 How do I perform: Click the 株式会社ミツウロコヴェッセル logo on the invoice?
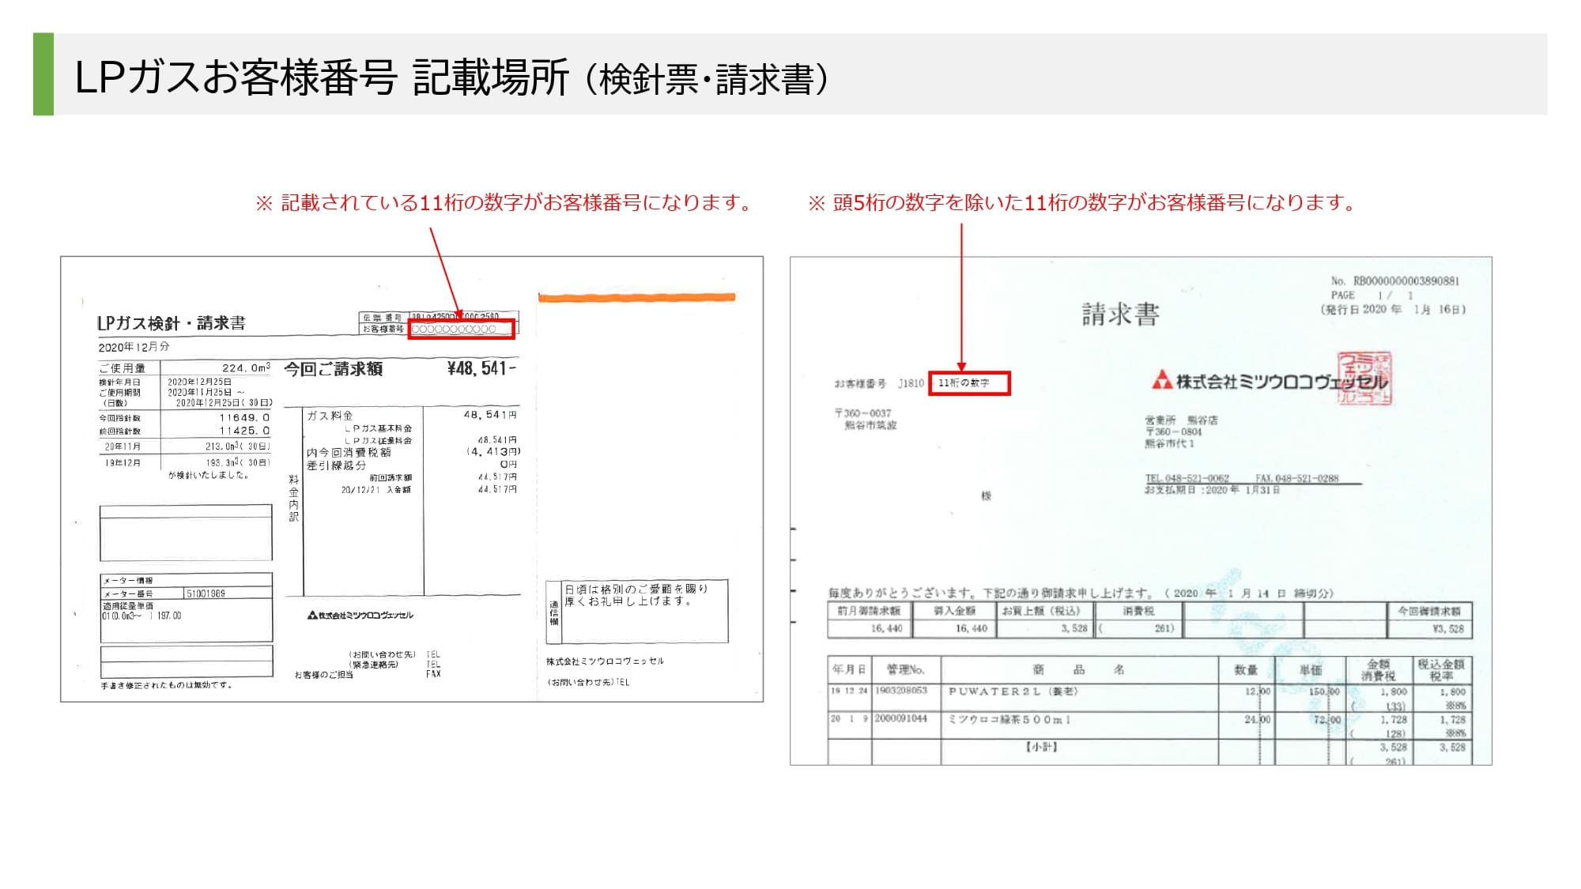click(x=1268, y=382)
